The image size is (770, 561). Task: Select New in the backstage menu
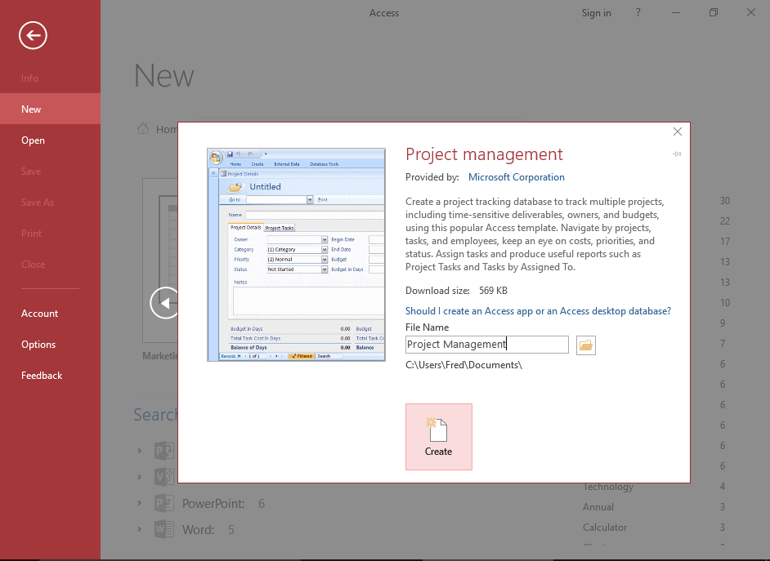click(50, 109)
